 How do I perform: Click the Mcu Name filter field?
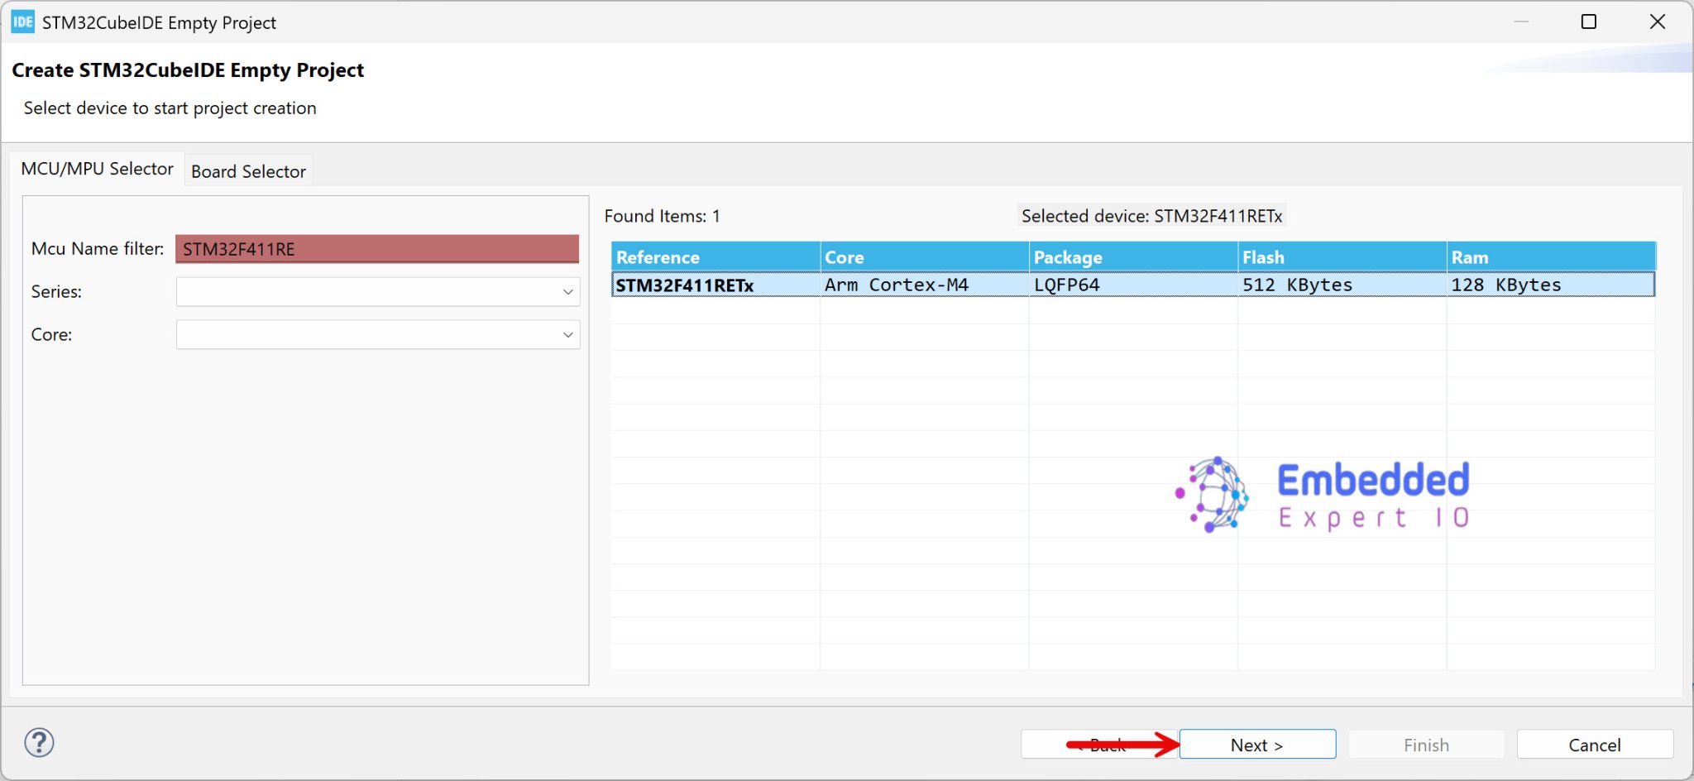[x=376, y=248]
